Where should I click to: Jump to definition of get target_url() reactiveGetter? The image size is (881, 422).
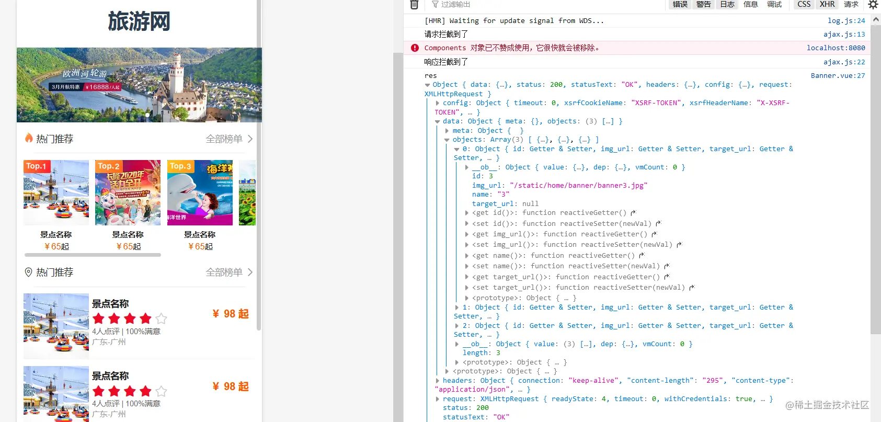click(667, 277)
